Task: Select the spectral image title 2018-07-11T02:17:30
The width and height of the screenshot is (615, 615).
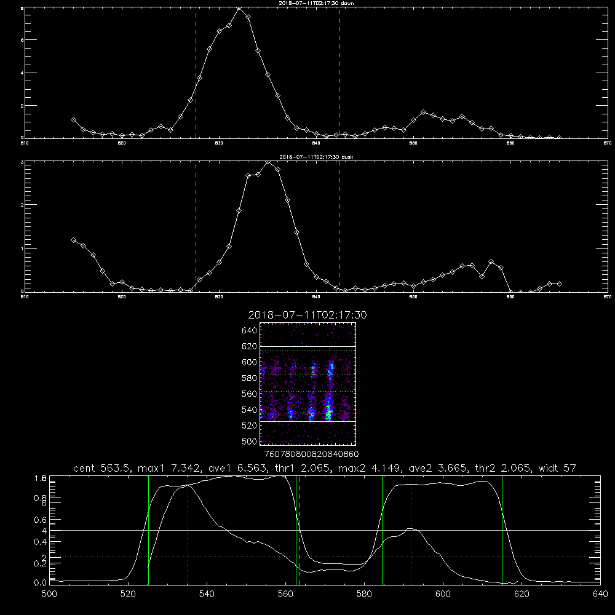Action: tap(307, 315)
